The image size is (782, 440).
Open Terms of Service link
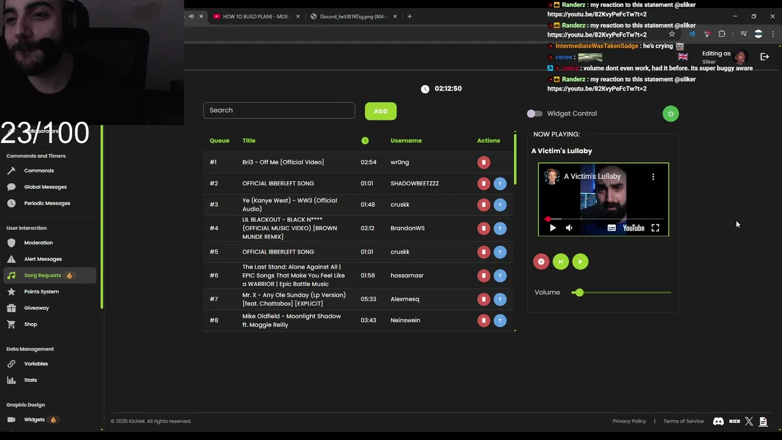684,421
